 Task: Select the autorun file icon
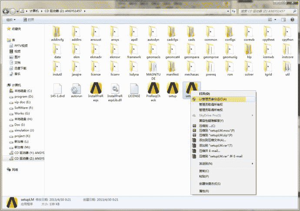point(77,89)
